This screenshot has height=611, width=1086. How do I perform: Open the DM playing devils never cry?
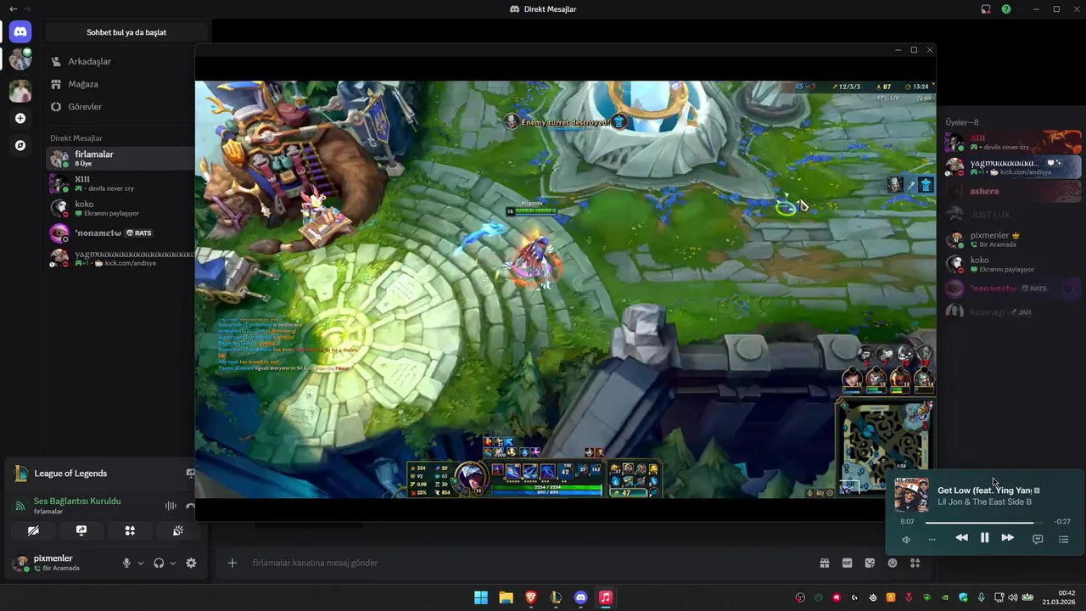point(120,183)
